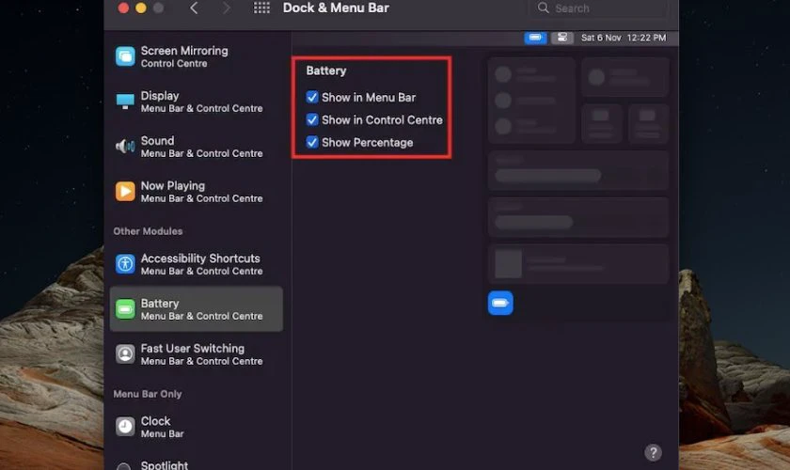Screen dimensions: 790x470
Task: Click the green Battery sidebar icon
Action: [125, 309]
